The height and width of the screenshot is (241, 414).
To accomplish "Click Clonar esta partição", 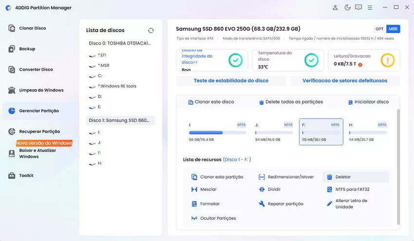I will pyautogui.click(x=217, y=177).
